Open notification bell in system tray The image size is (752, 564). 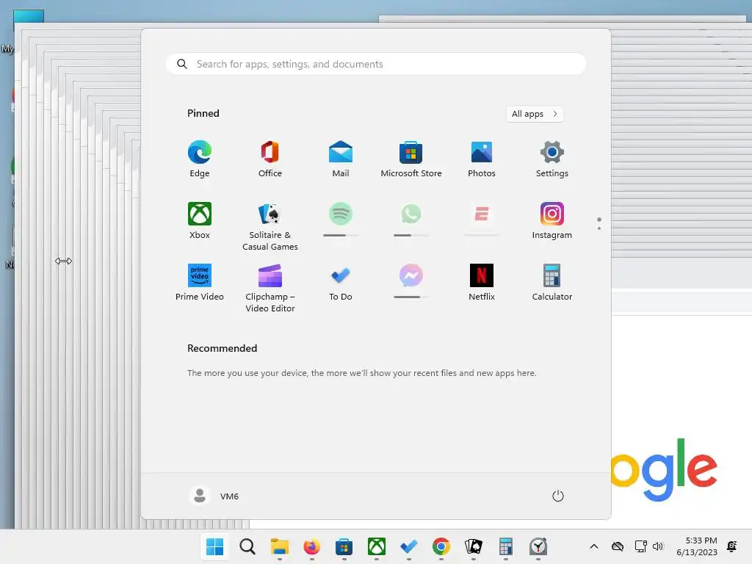(732, 546)
